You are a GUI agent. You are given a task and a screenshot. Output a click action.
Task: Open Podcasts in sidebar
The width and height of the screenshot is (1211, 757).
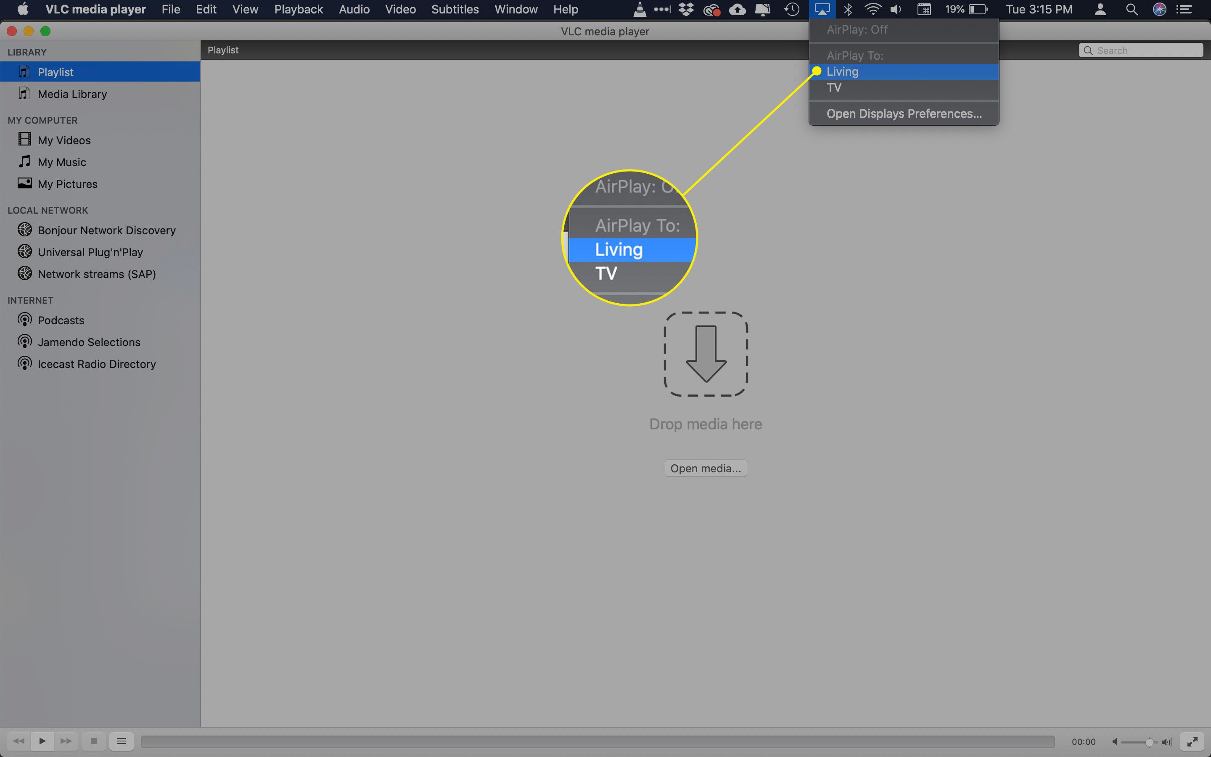tap(100, 320)
